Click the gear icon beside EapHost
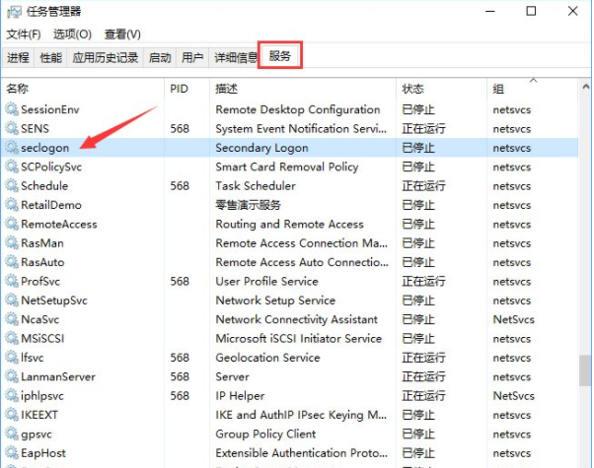 [x=12, y=453]
